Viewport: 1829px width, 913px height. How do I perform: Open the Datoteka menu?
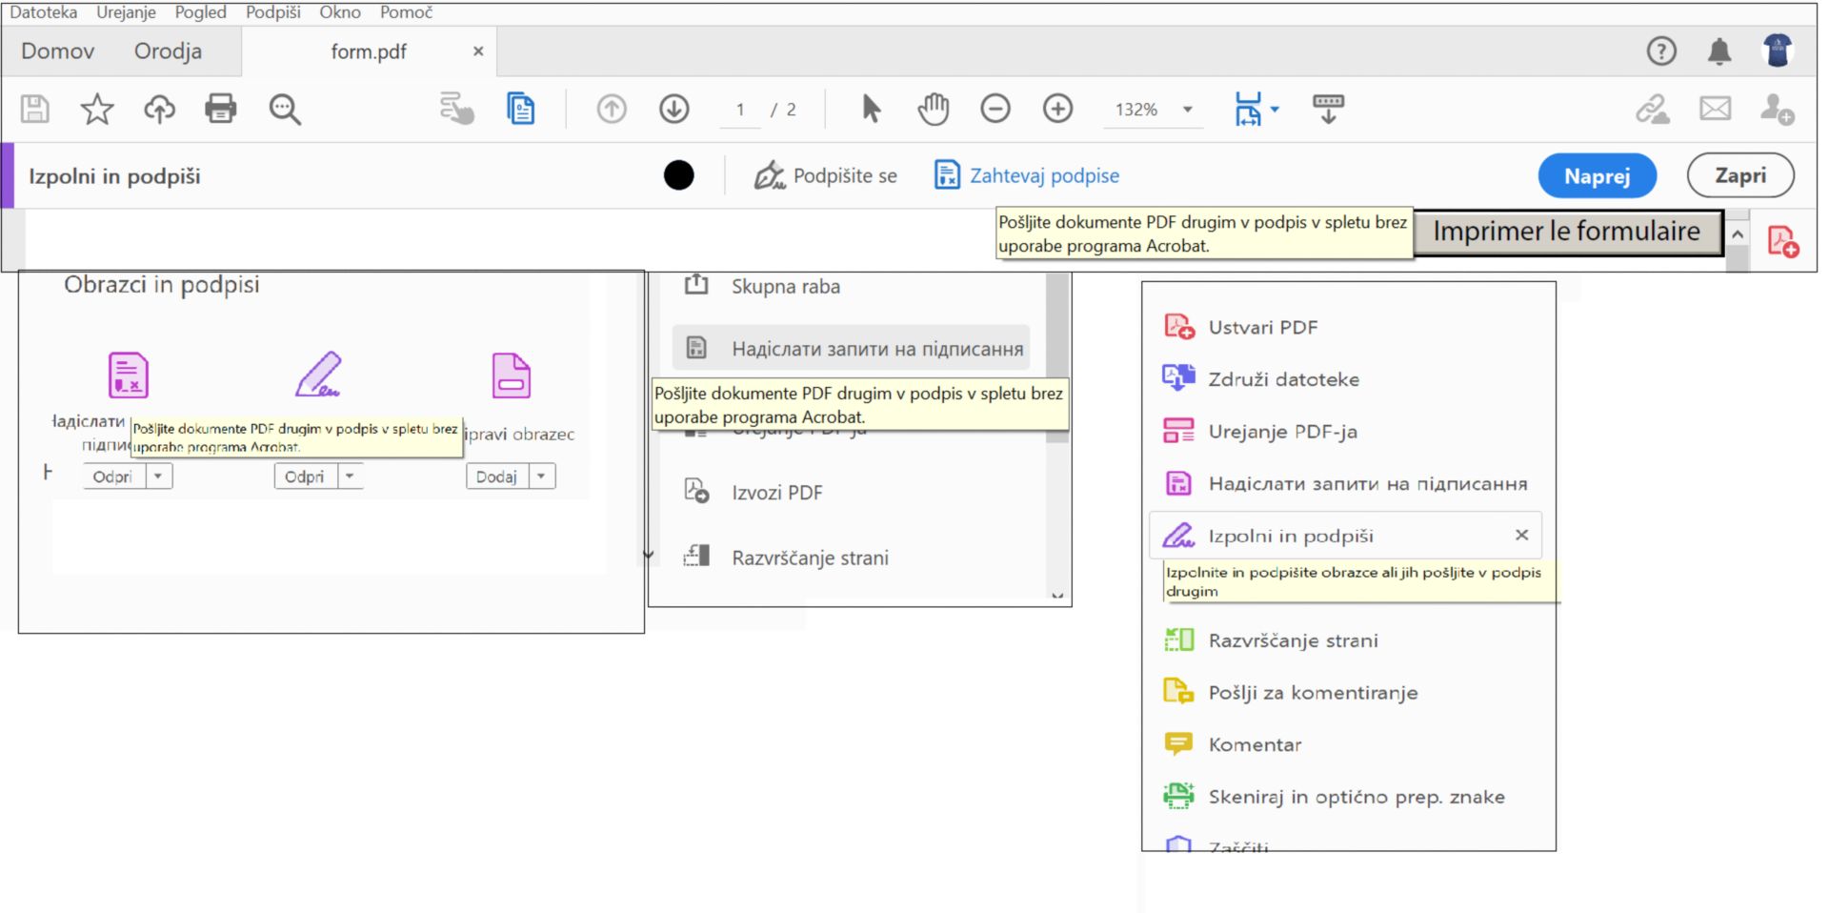coord(43,12)
